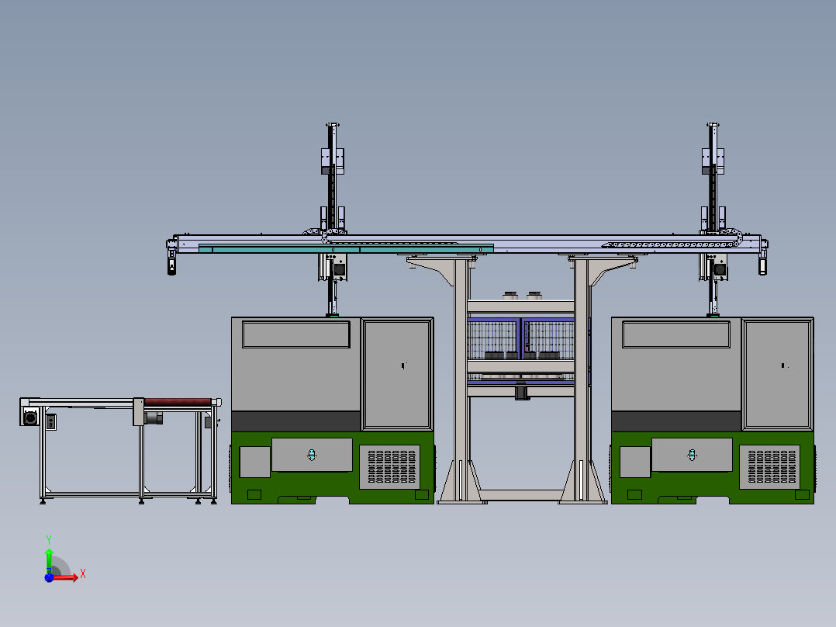Select the conveyor motor box at the table's left end
Viewport: 836px width, 627px height.
29,417
